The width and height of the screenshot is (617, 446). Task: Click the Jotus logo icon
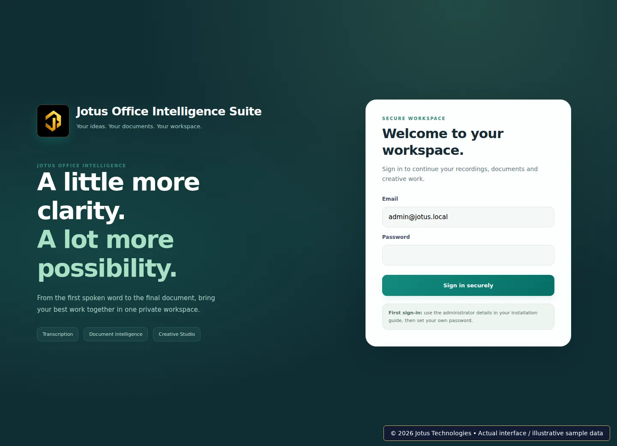[53, 121]
